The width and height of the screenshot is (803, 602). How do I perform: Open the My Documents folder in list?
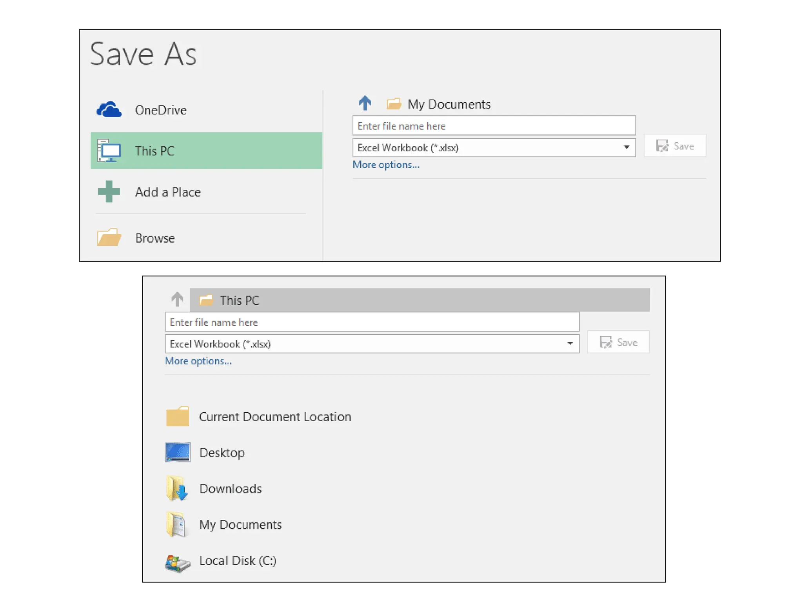(x=240, y=524)
